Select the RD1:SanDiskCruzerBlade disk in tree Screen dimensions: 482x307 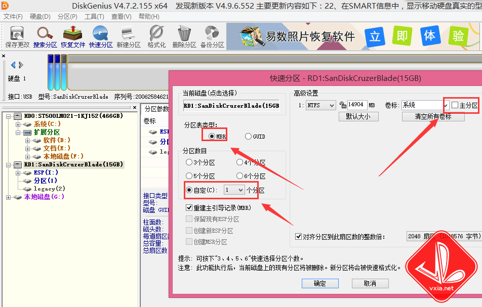pos(73,164)
